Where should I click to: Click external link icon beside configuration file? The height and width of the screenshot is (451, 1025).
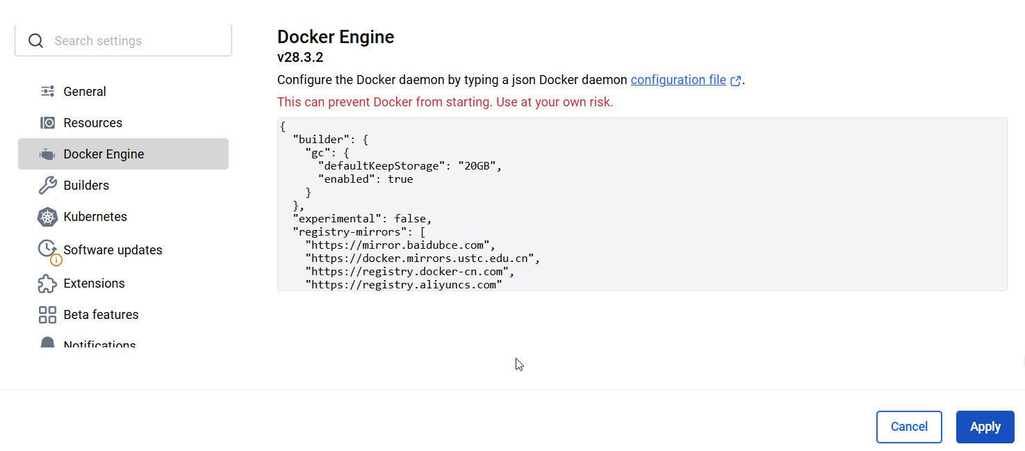[736, 81]
